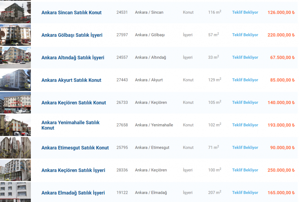Click the Yenimahalle property thumbnail
The height and width of the screenshot is (202, 299).
15,125
